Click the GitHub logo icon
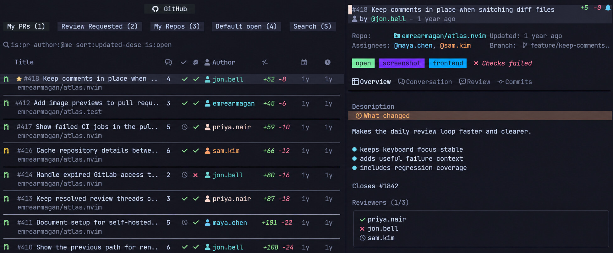The height and width of the screenshot is (253, 613). coord(155,9)
